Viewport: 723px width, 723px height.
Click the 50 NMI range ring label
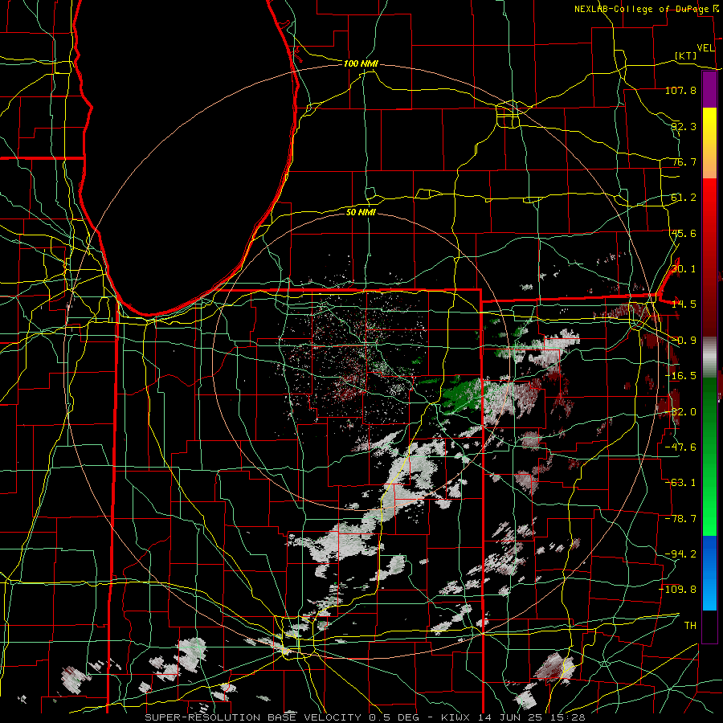pyautogui.click(x=361, y=212)
